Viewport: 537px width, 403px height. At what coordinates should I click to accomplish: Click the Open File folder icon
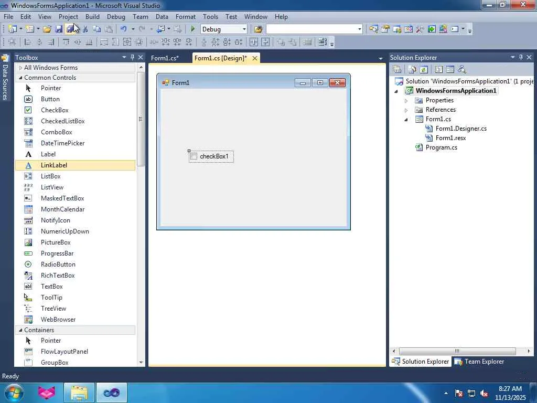47,29
